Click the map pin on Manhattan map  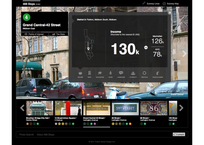(88, 49)
